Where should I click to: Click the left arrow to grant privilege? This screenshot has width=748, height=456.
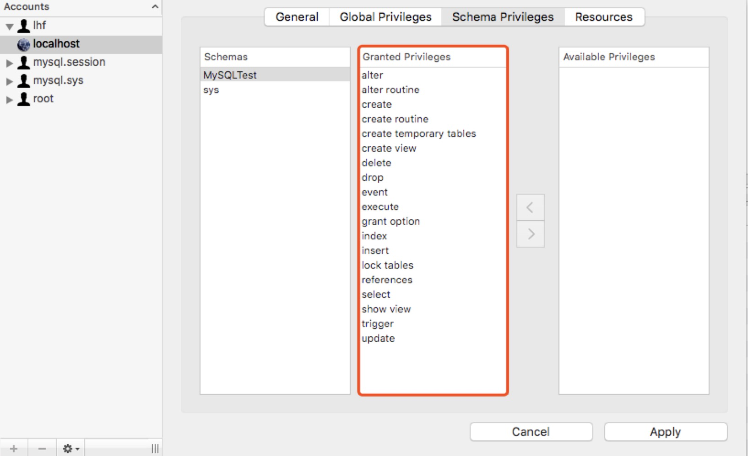[530, 207]
